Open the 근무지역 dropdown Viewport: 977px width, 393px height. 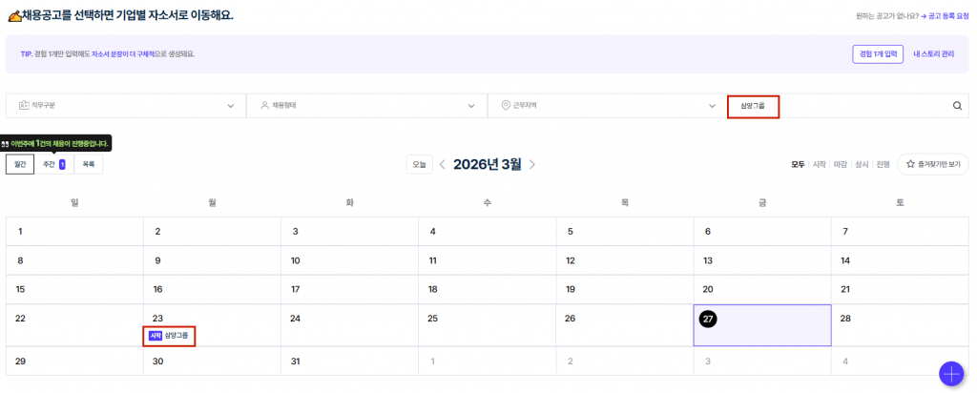[607, 106]
